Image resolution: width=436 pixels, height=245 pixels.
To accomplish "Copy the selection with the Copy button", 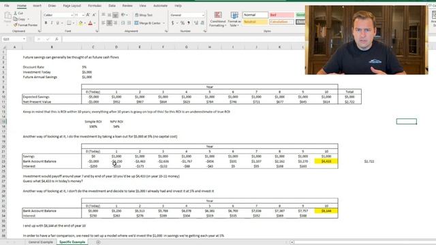I will [x=20, y=19].
